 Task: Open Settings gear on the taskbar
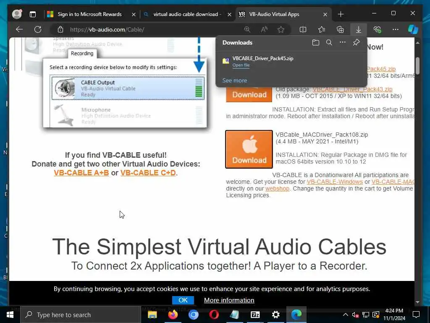[x=275, y=315]
